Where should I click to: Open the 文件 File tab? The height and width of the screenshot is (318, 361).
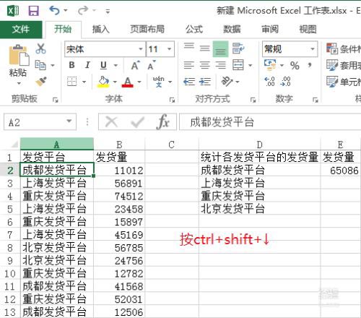tap(21, 30)
